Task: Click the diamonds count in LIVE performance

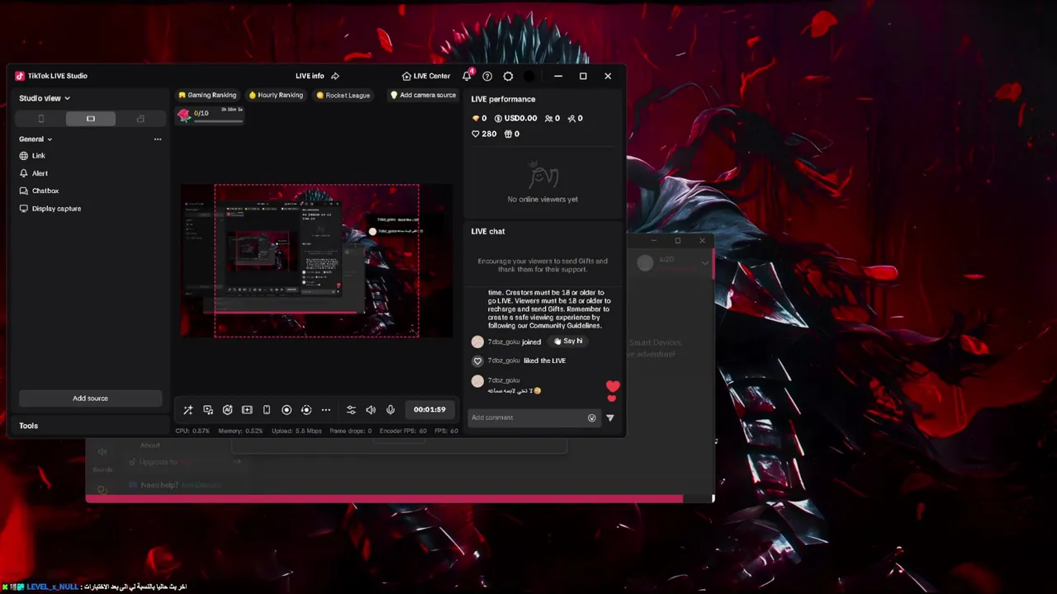Action: (x=479, y=119)
